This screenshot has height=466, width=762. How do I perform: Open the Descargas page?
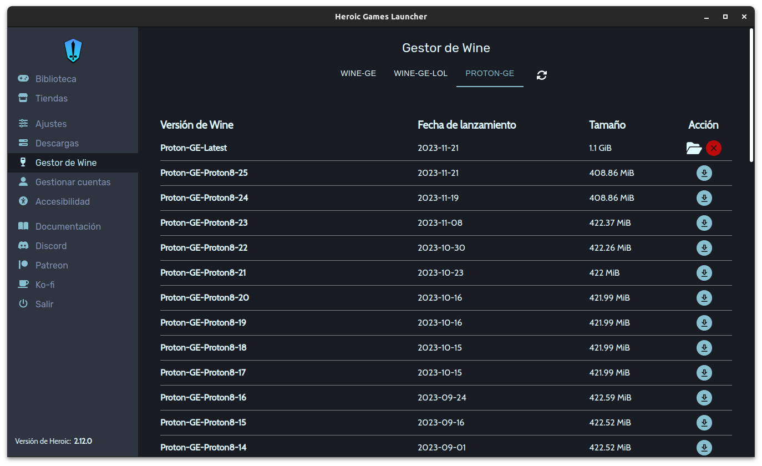[x=57, y=143]
